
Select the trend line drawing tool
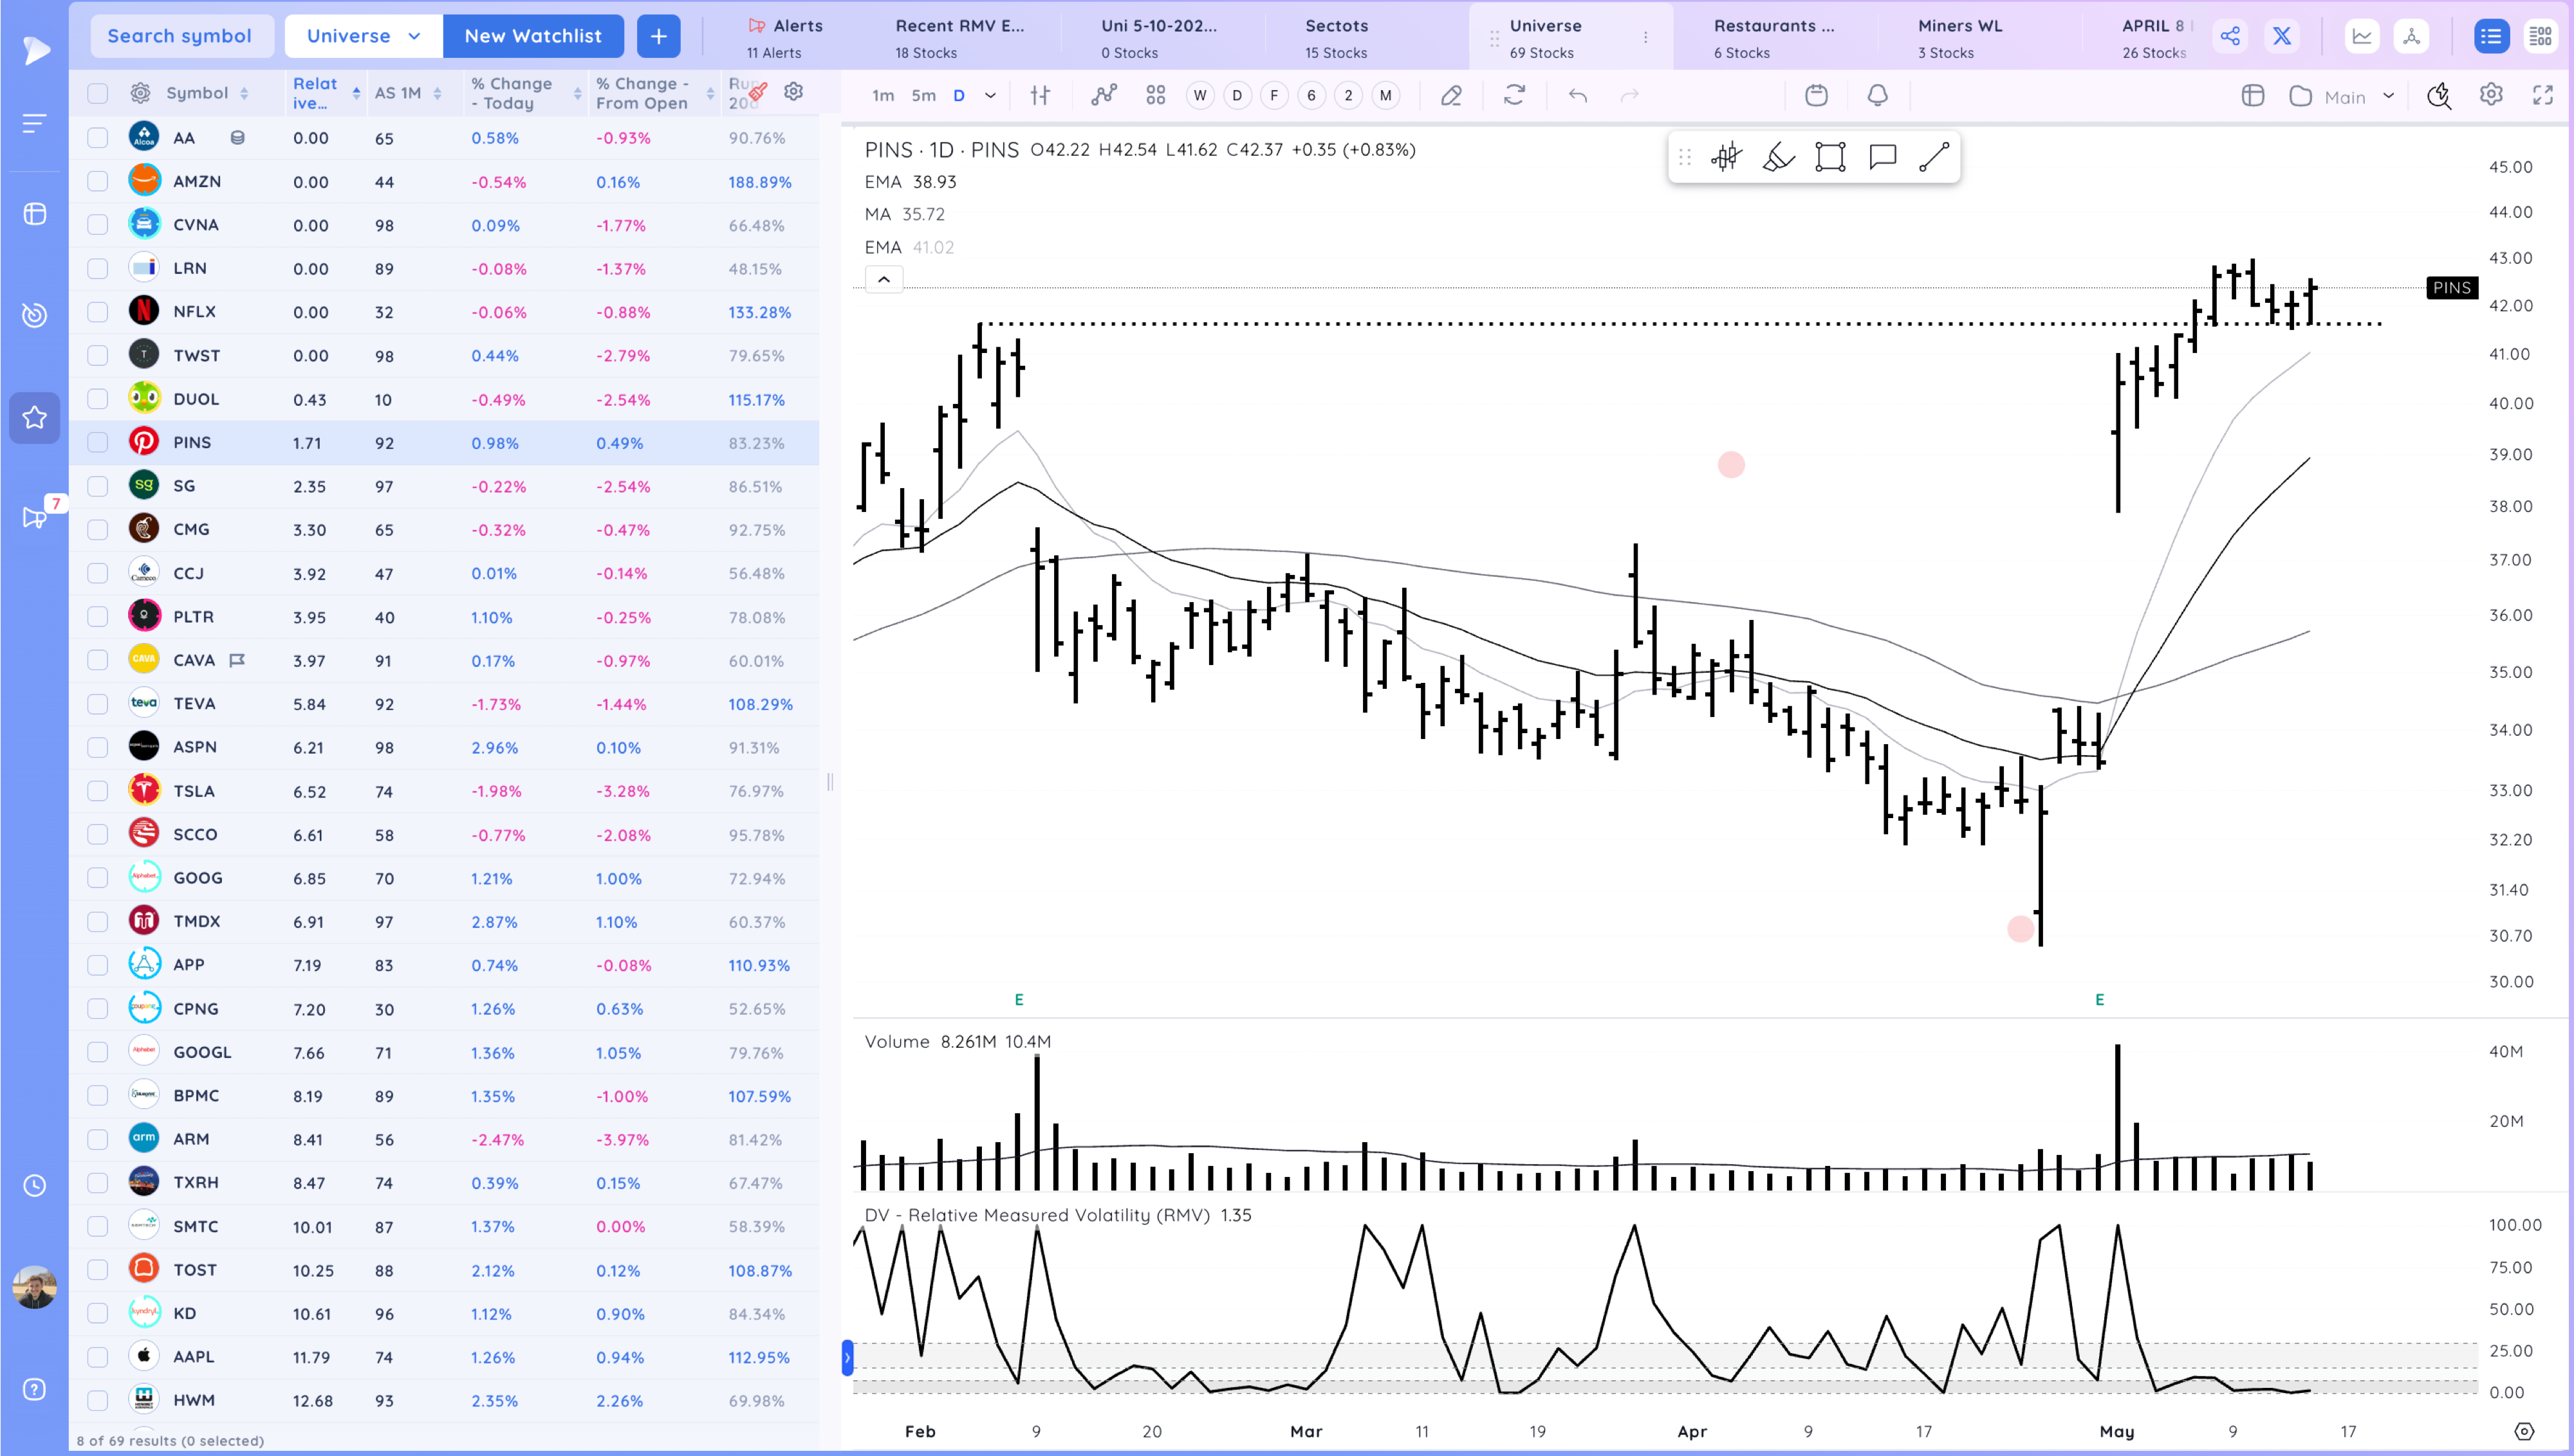tap(1934, 157)
